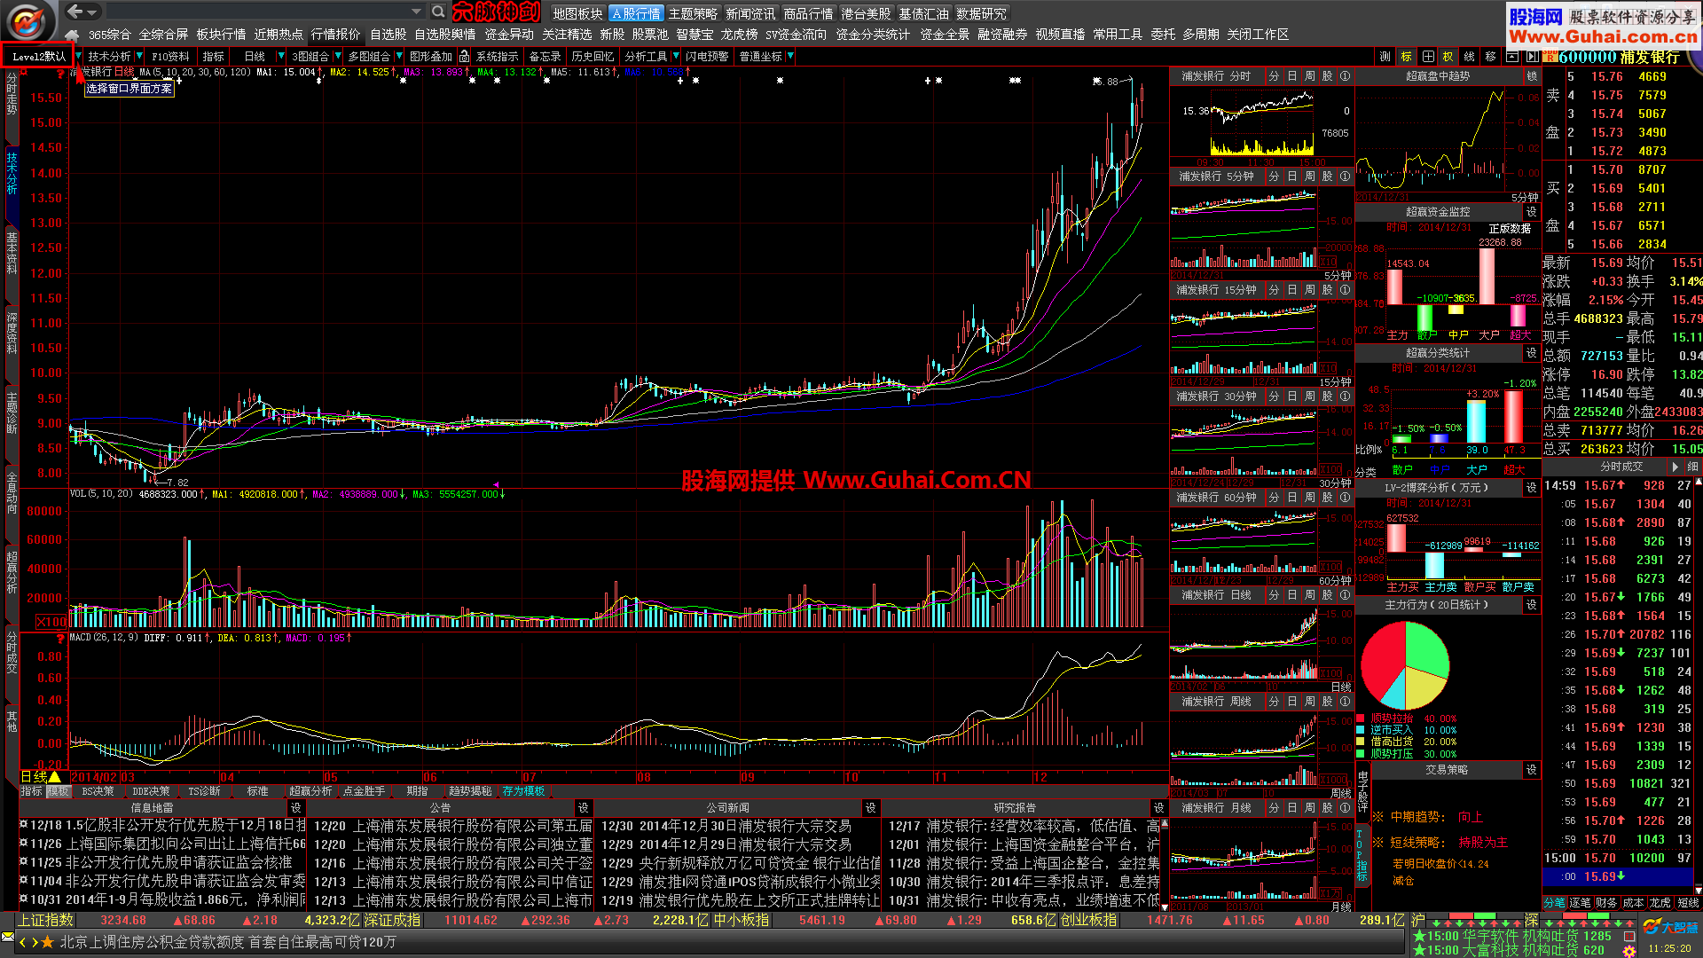Click the lock icon beside 图形叠加
The height and width of the screenshot is (958, 1703).
464,56
